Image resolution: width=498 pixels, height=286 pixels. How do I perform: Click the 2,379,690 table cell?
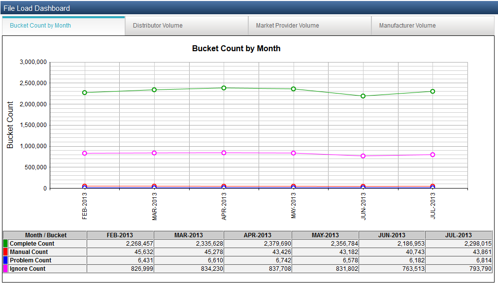tap(258, 244)
